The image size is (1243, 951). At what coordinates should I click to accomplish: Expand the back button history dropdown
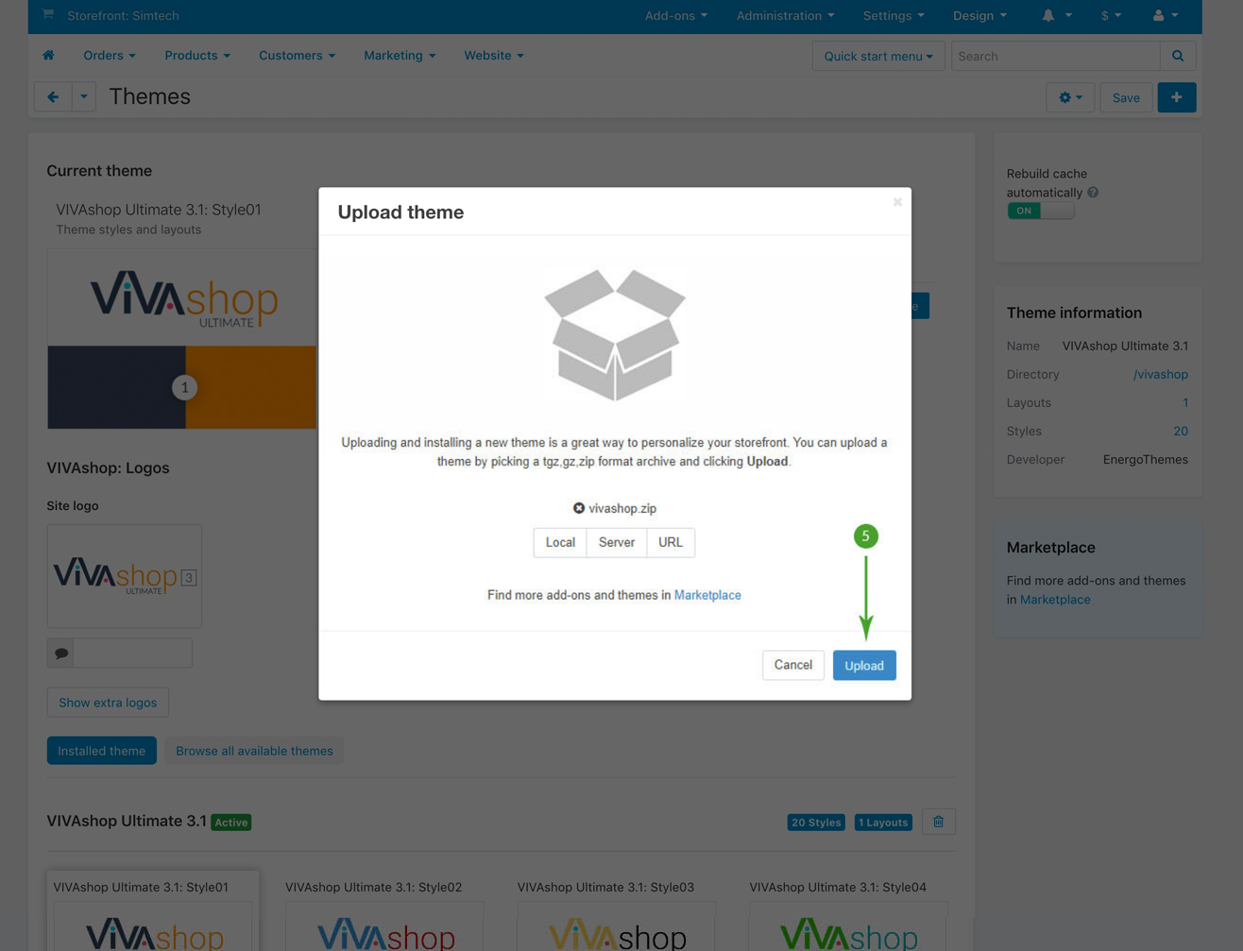coord(84,96)
